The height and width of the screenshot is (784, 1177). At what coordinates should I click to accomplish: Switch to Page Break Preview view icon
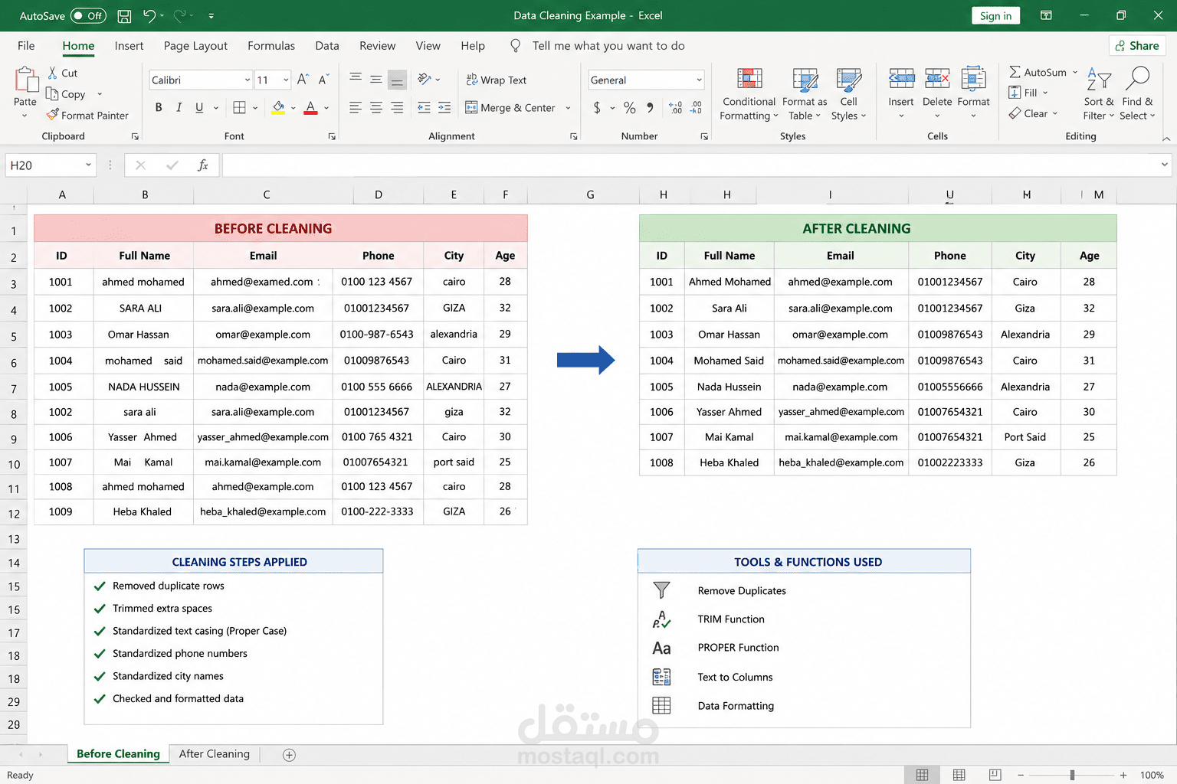click(x=995, y=775)
